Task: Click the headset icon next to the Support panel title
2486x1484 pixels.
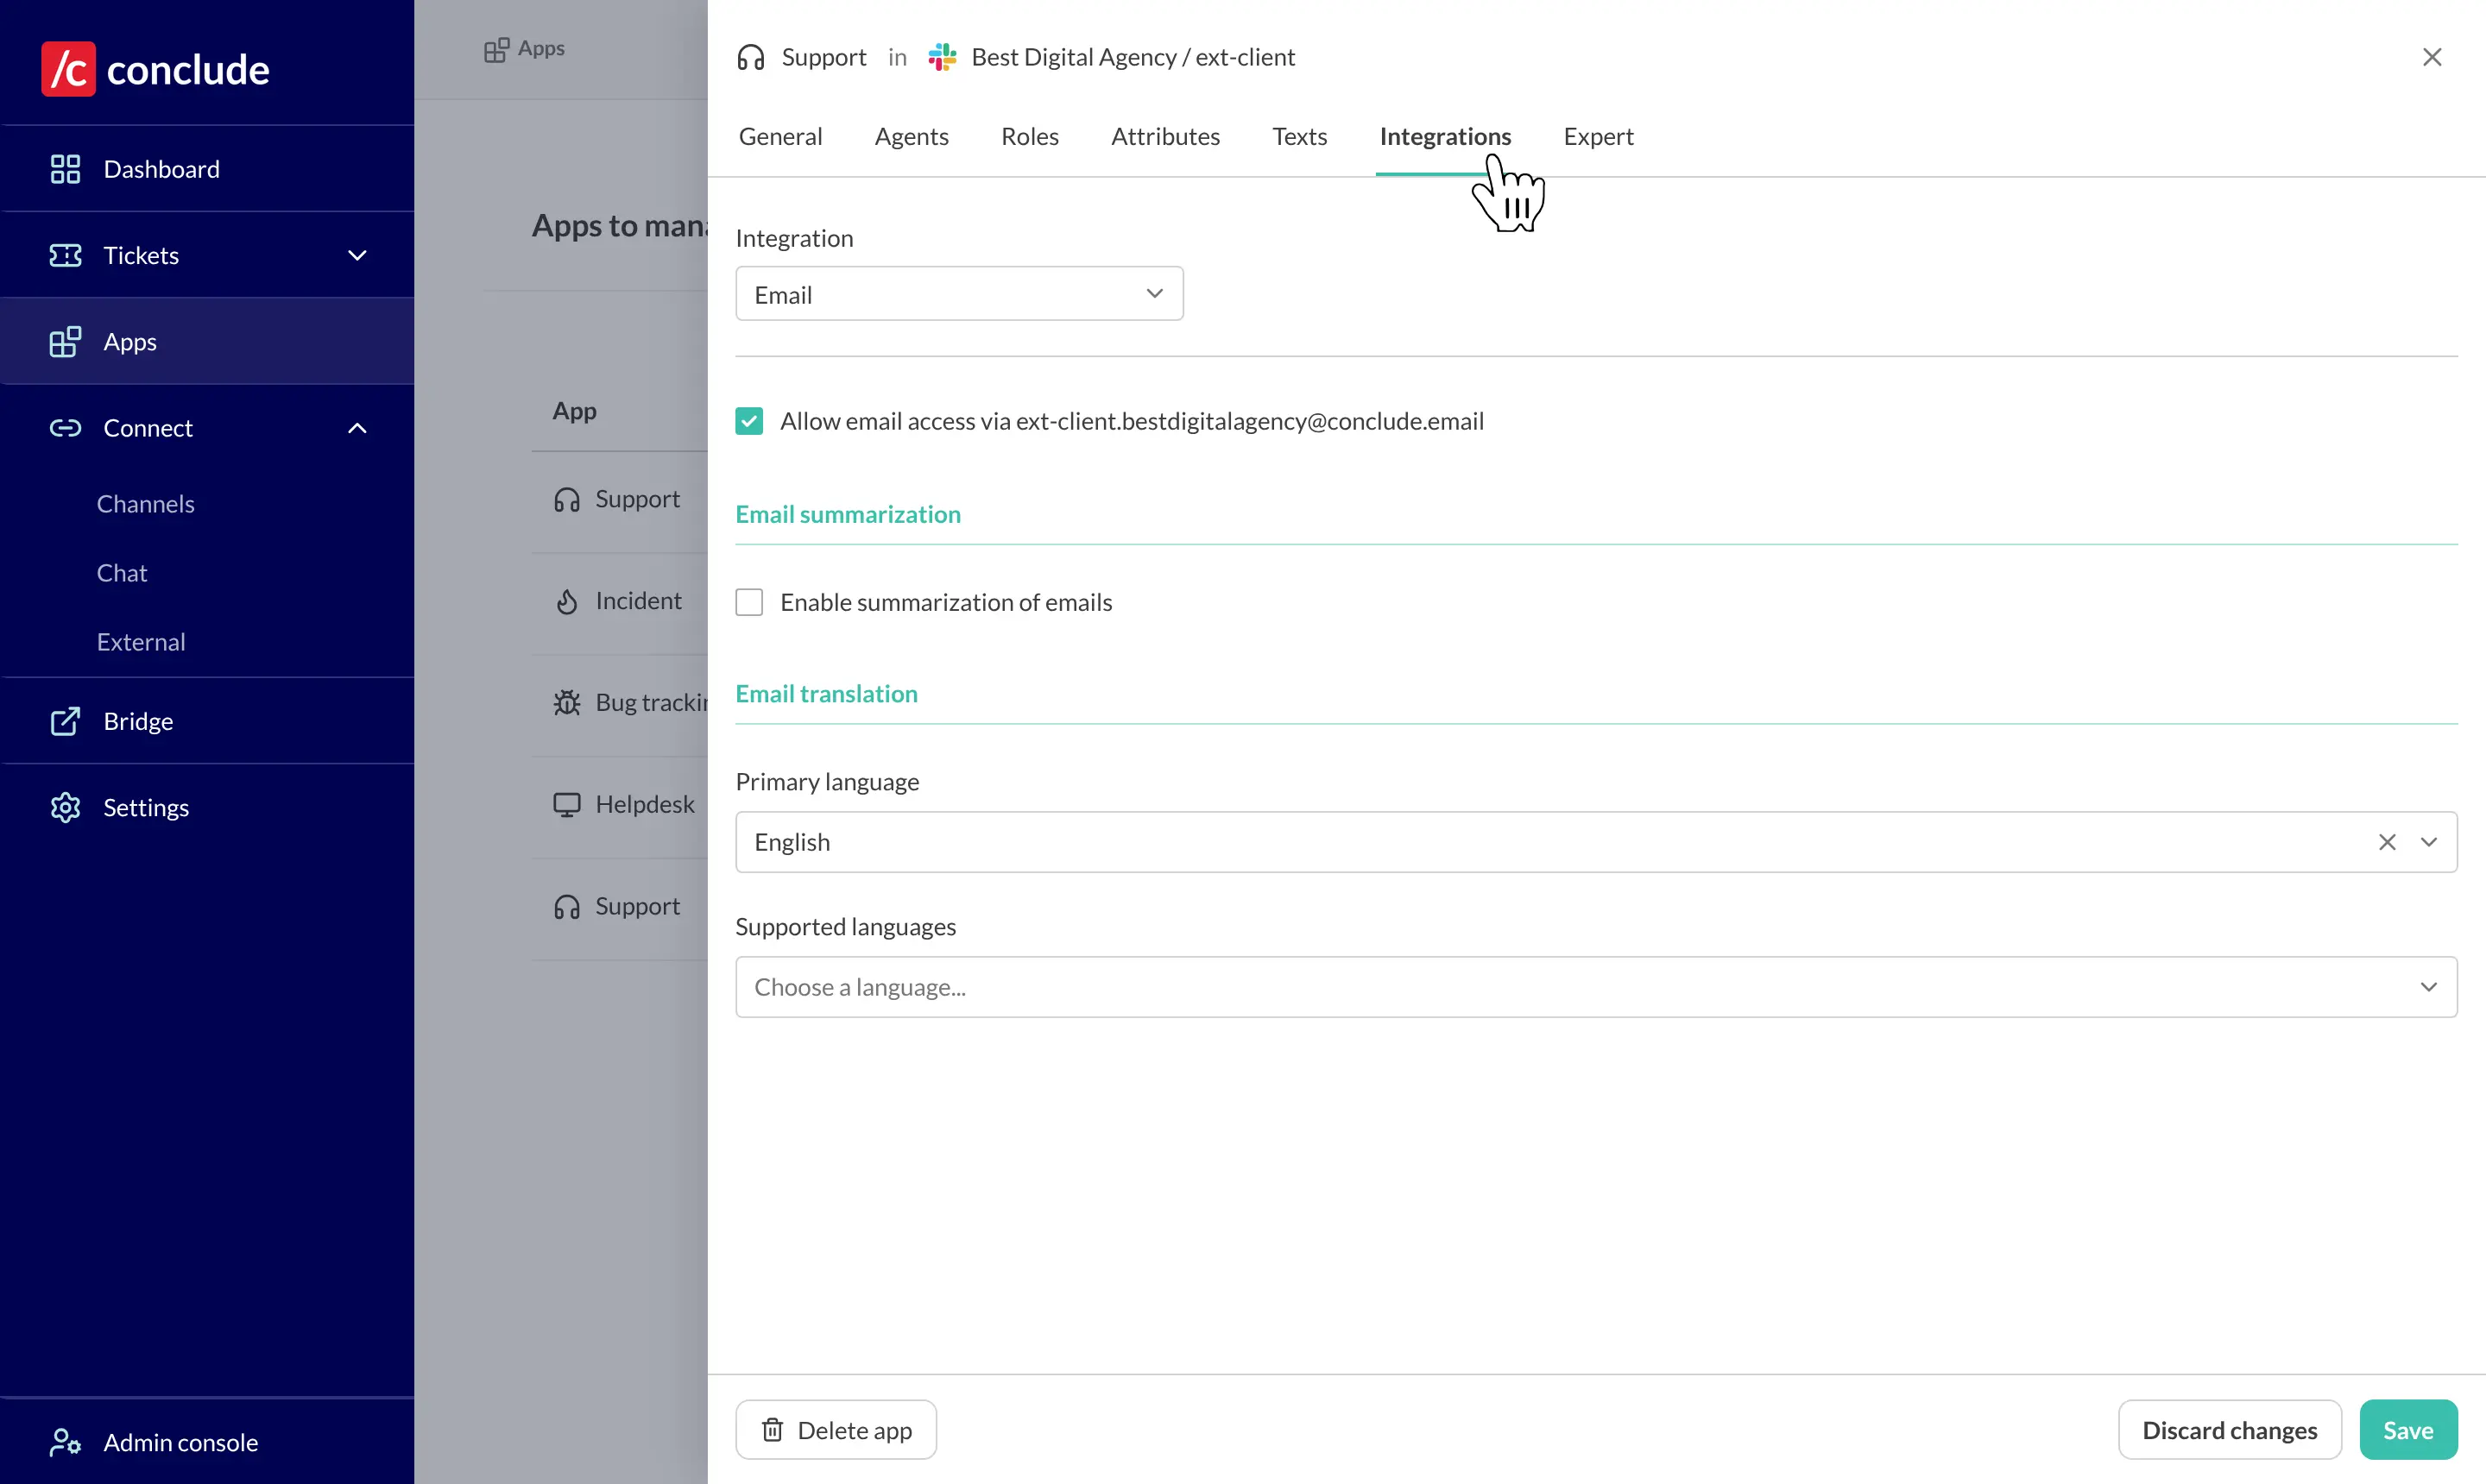Action: tap(750, 57)
